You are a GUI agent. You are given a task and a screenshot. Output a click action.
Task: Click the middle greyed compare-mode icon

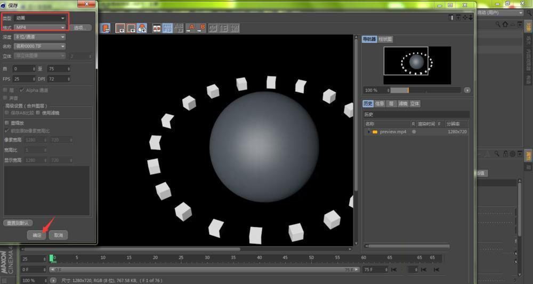(x=224, y=28)
